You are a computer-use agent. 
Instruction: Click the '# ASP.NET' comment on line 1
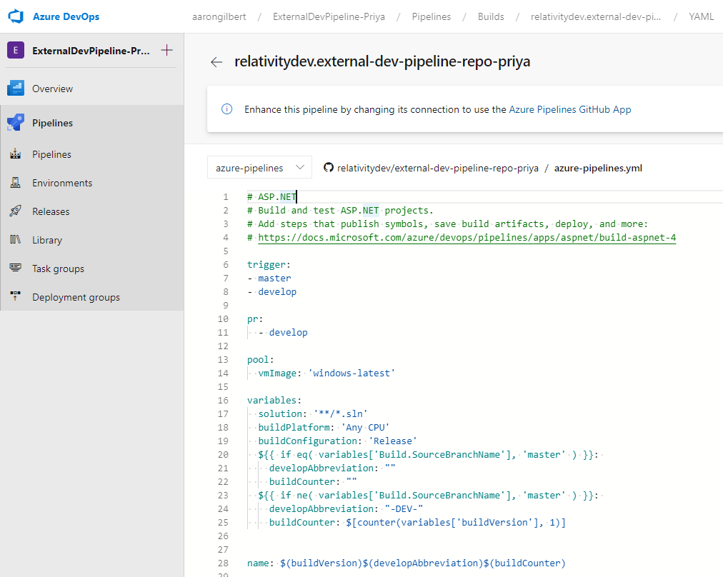coord(271,197)
